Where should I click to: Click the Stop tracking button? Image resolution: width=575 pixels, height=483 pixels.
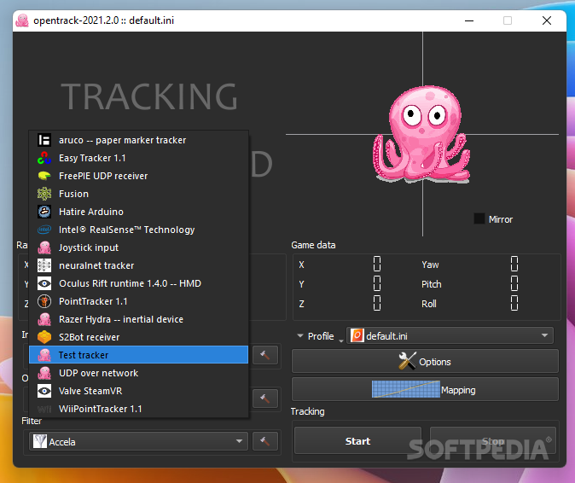(493, 441)
